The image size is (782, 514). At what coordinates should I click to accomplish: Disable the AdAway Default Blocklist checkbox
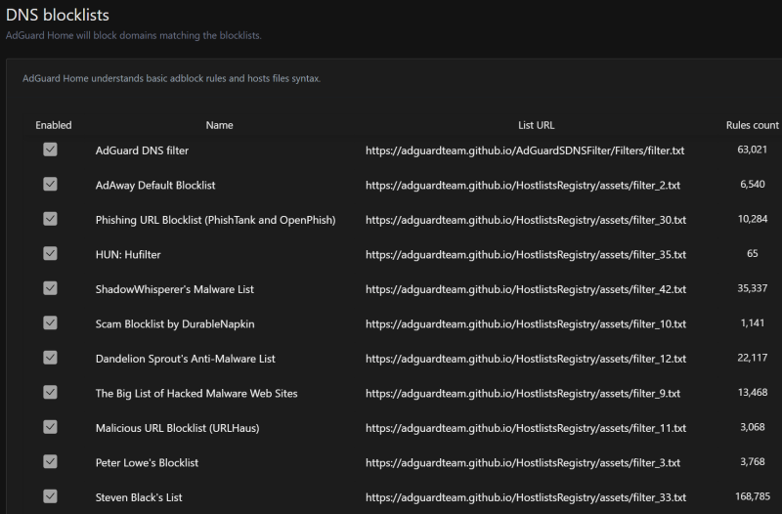tap(50, 185)
